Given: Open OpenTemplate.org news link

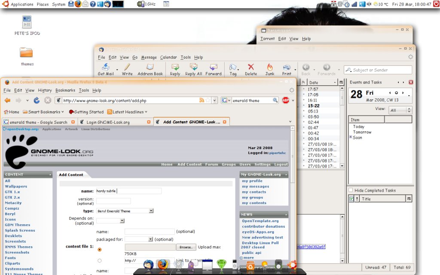Looking at the screenshot, I should point(260,221).
